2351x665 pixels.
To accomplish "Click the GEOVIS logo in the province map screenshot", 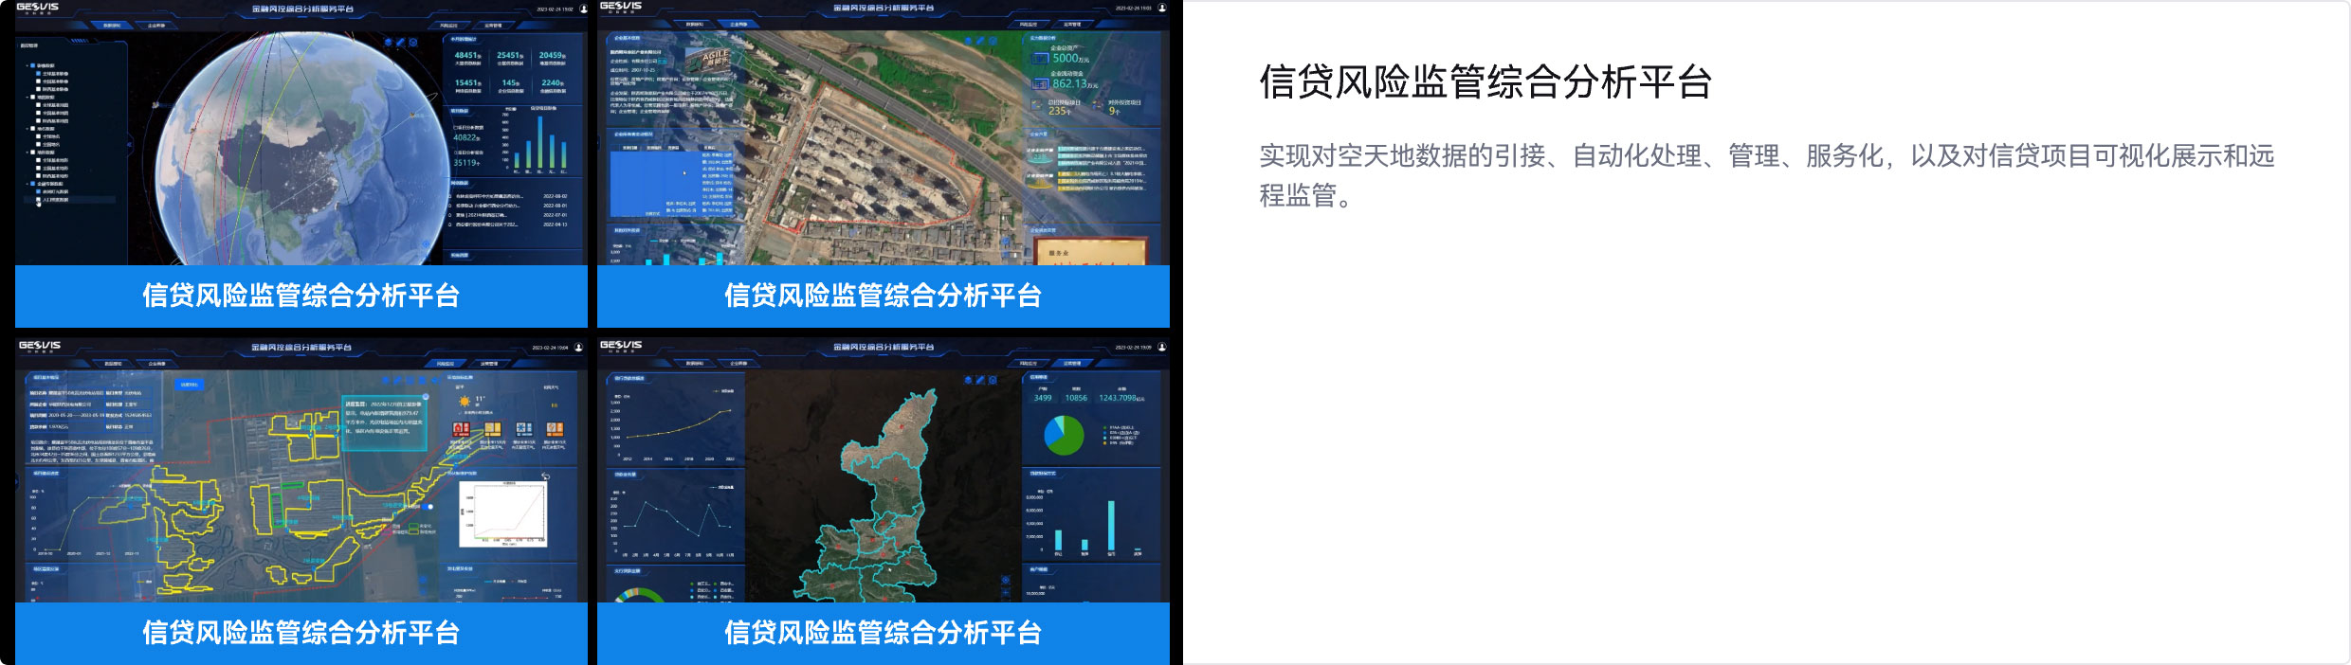I will coord(621,346).
